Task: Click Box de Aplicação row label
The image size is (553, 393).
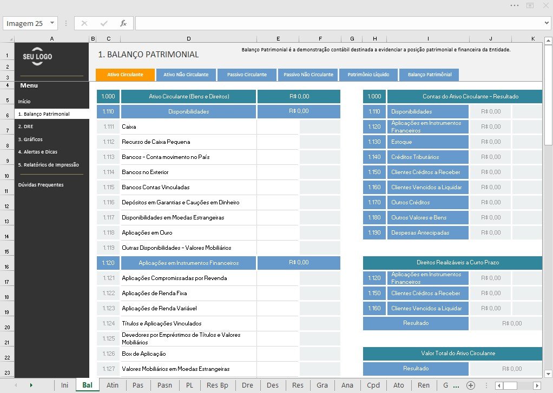Action: tap(143, 354)
